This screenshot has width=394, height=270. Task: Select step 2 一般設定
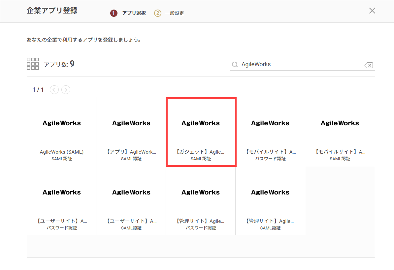(x=169, y=13)
